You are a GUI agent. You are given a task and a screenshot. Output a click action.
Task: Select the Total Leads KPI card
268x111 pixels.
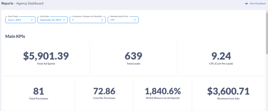click(x=133, y=58)
